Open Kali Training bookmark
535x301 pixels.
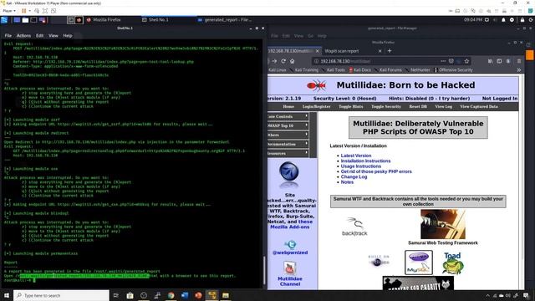tap(304, 70)
